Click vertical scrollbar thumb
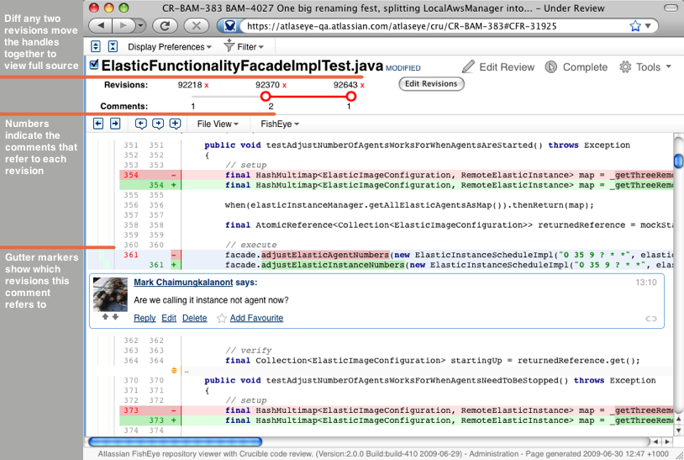This screenshot has width=684, height=460. [678, 161]
